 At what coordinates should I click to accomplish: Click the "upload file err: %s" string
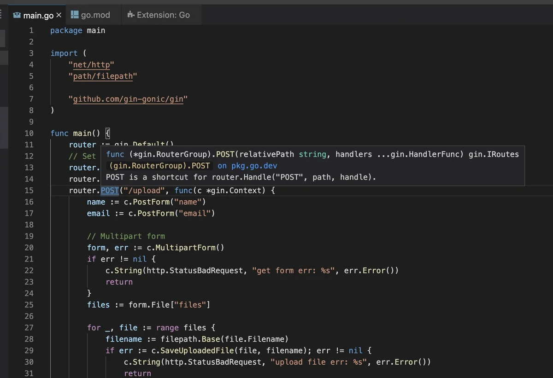coord(319,362)
